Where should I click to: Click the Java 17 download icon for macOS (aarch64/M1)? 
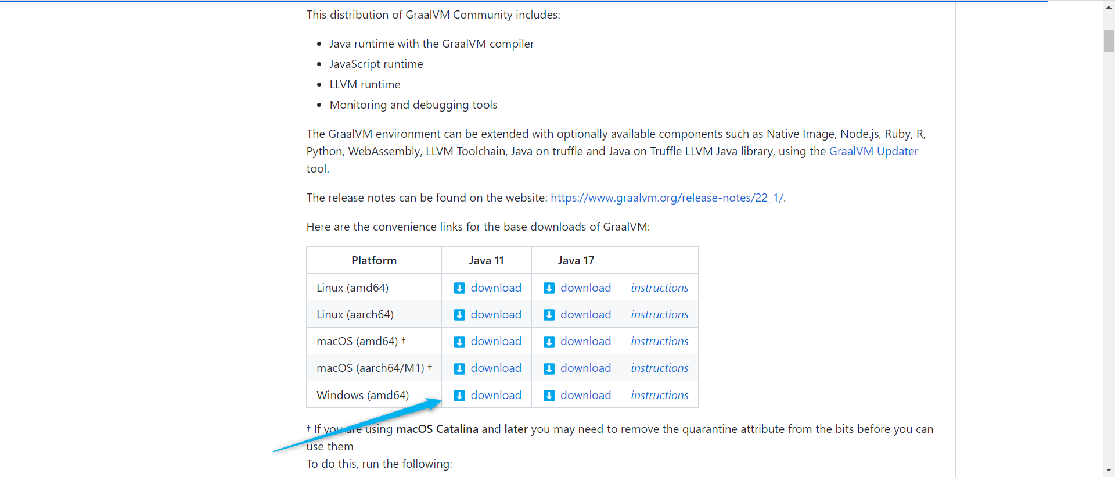click(549, 368)
